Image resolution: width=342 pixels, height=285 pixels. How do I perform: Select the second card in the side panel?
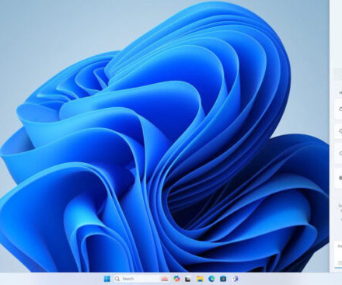338,131
